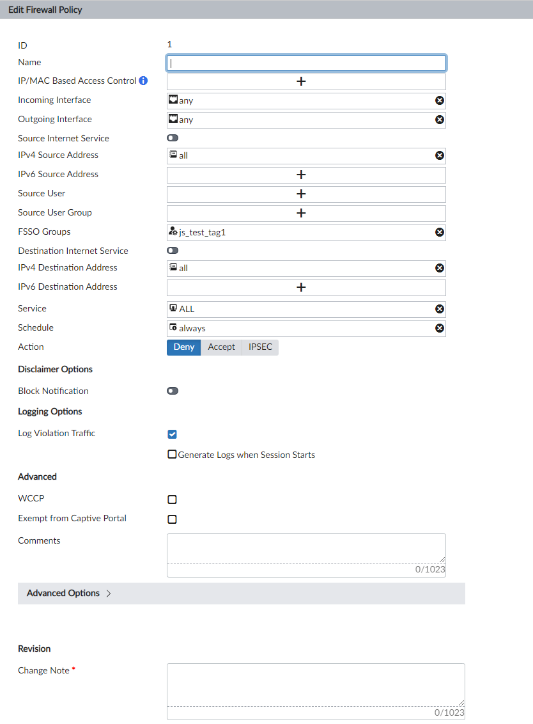Remove the 'all' IPv4 source address

439,155
